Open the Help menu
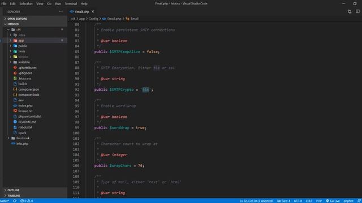 click(x=84, y=4)
